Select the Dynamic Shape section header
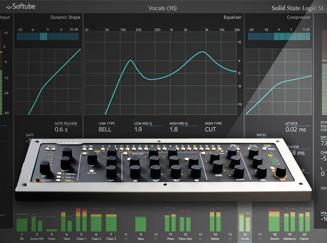 (65, 17)
